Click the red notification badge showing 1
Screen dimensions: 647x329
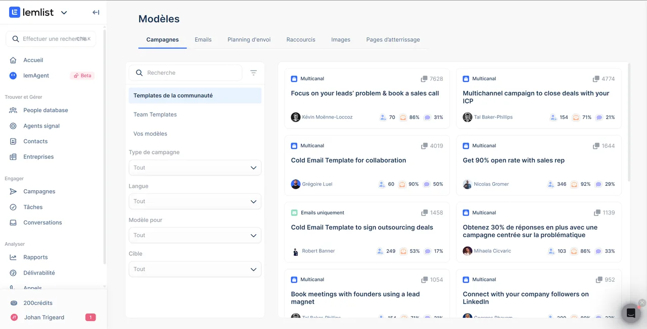[x=90, y=317]
